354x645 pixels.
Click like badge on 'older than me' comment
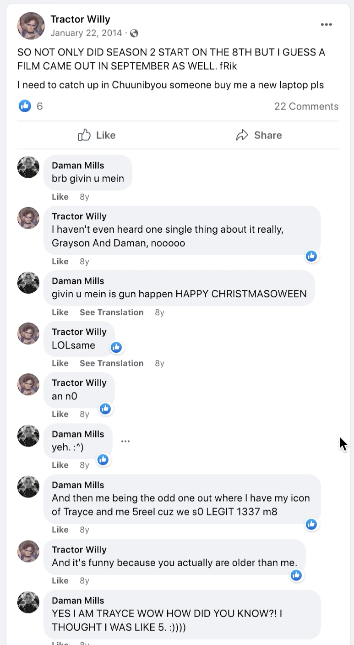point(296,575)
